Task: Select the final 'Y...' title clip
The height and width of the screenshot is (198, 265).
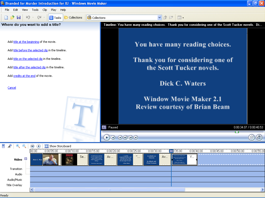Action: 184,159
